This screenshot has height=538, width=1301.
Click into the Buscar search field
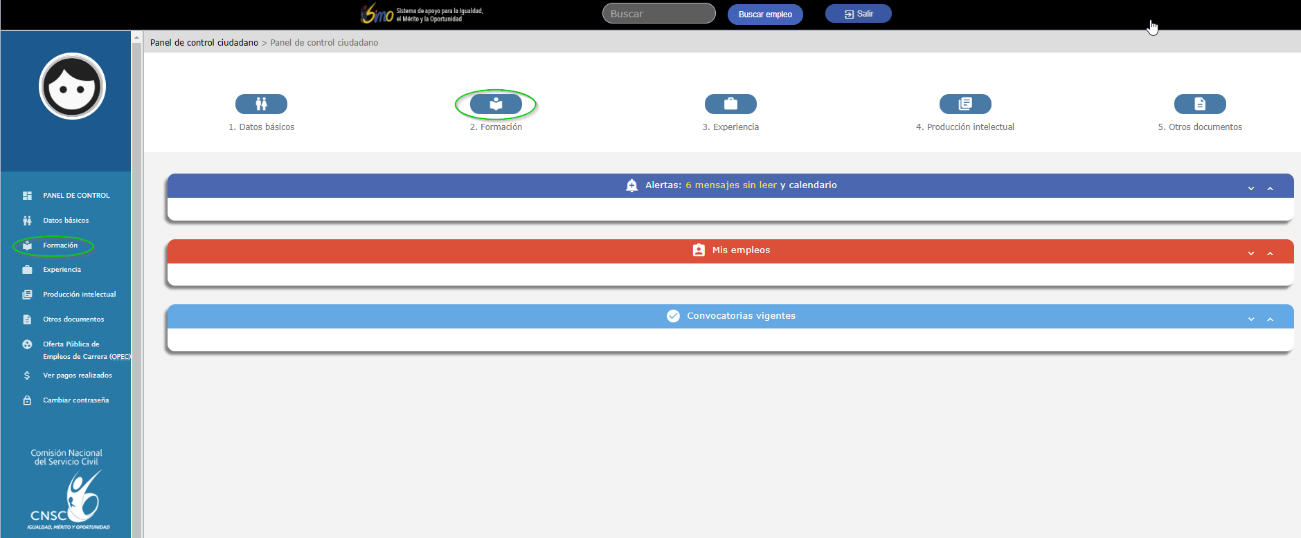point(658,14)
